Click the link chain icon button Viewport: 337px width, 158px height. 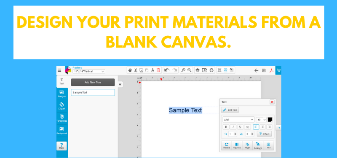247,127
